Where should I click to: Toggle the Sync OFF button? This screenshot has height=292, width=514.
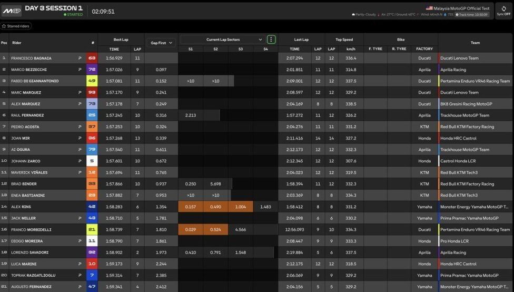point(503,11)
